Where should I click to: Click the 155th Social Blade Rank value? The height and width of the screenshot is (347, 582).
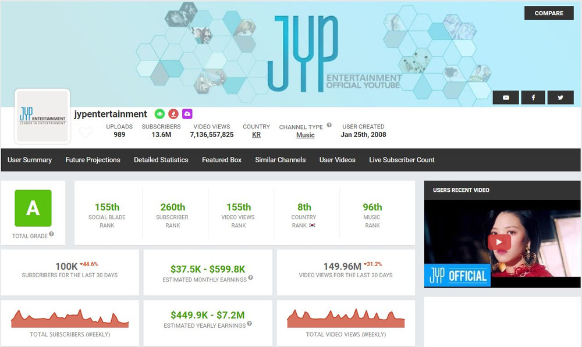[x=107, y=207]
